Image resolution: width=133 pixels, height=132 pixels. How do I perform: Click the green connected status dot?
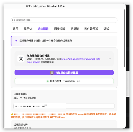(x=48, y=81)
